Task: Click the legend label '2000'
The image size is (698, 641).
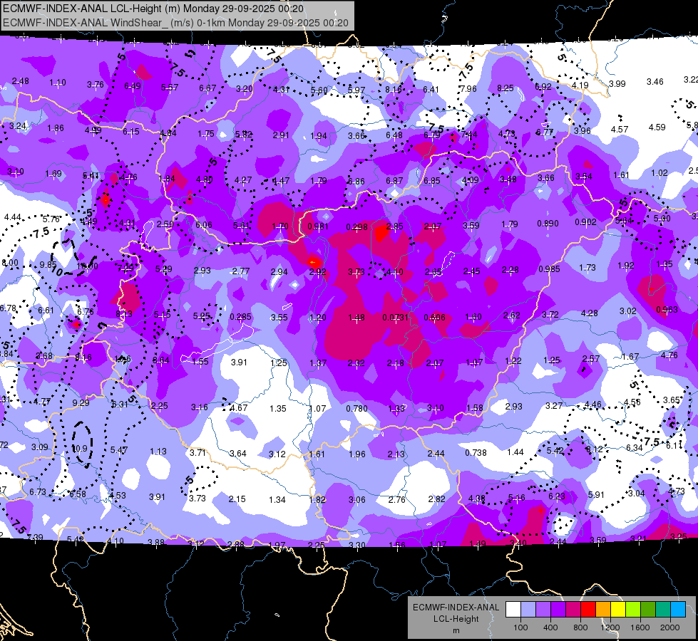Action: [670, 627]
